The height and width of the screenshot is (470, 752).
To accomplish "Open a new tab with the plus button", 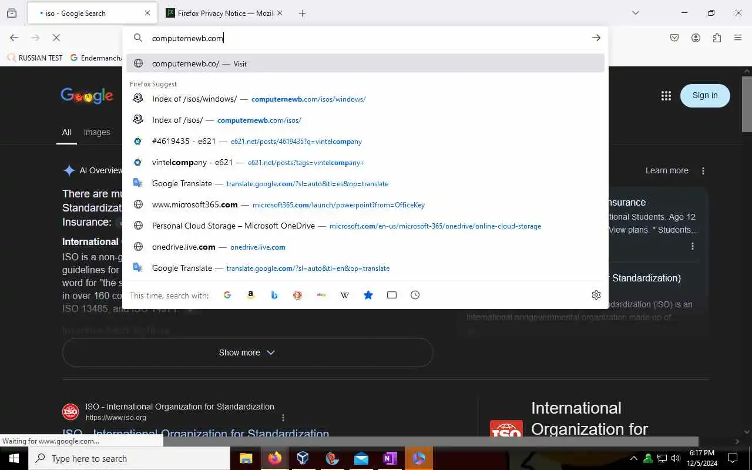I will 302,13.
